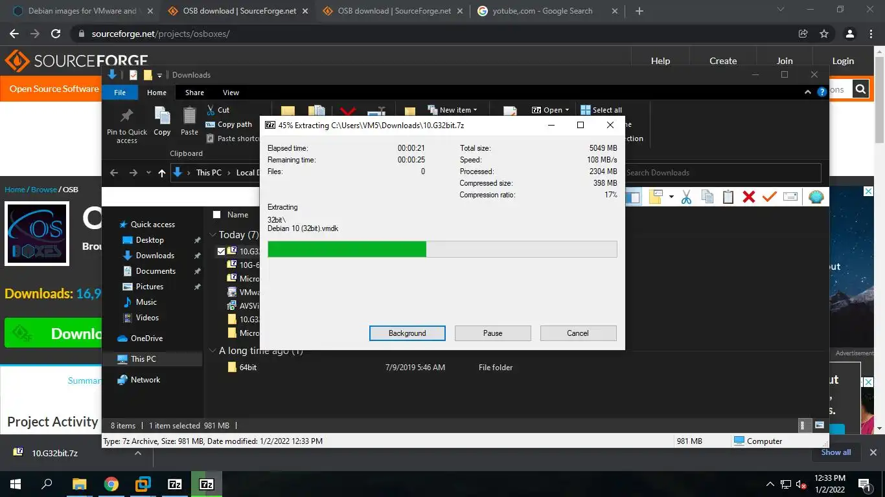Click the Background button in extraction dialog
The height and width of the screenshot is (497, 885).
click(x=408, y=333)
